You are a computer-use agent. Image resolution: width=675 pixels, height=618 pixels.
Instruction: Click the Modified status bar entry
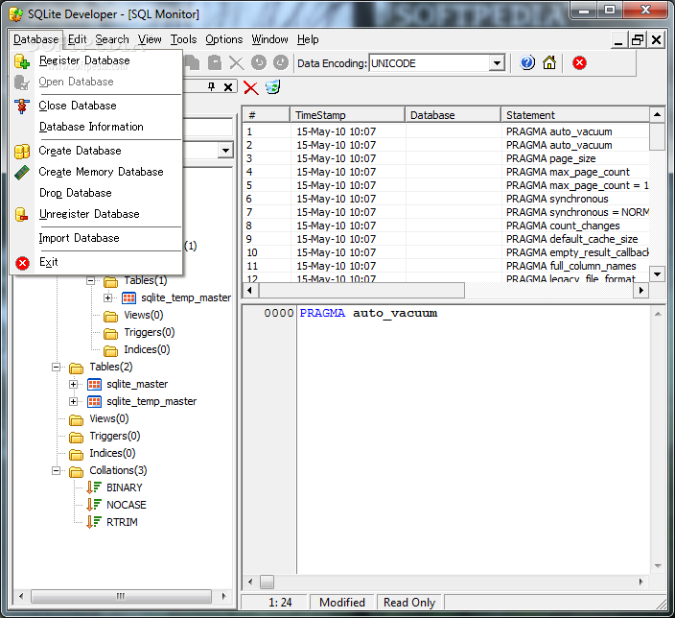tap(342, 603)
